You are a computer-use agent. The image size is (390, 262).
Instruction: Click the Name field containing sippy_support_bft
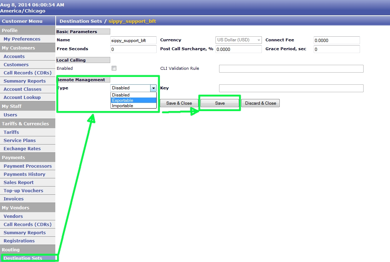coord(133,40)
